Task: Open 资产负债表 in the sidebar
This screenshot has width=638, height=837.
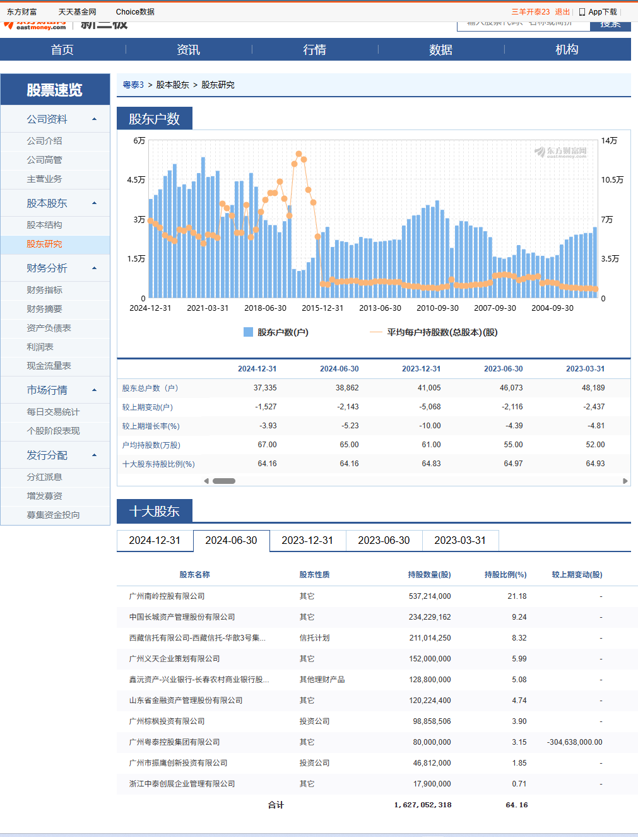Action: coord(49,328)
